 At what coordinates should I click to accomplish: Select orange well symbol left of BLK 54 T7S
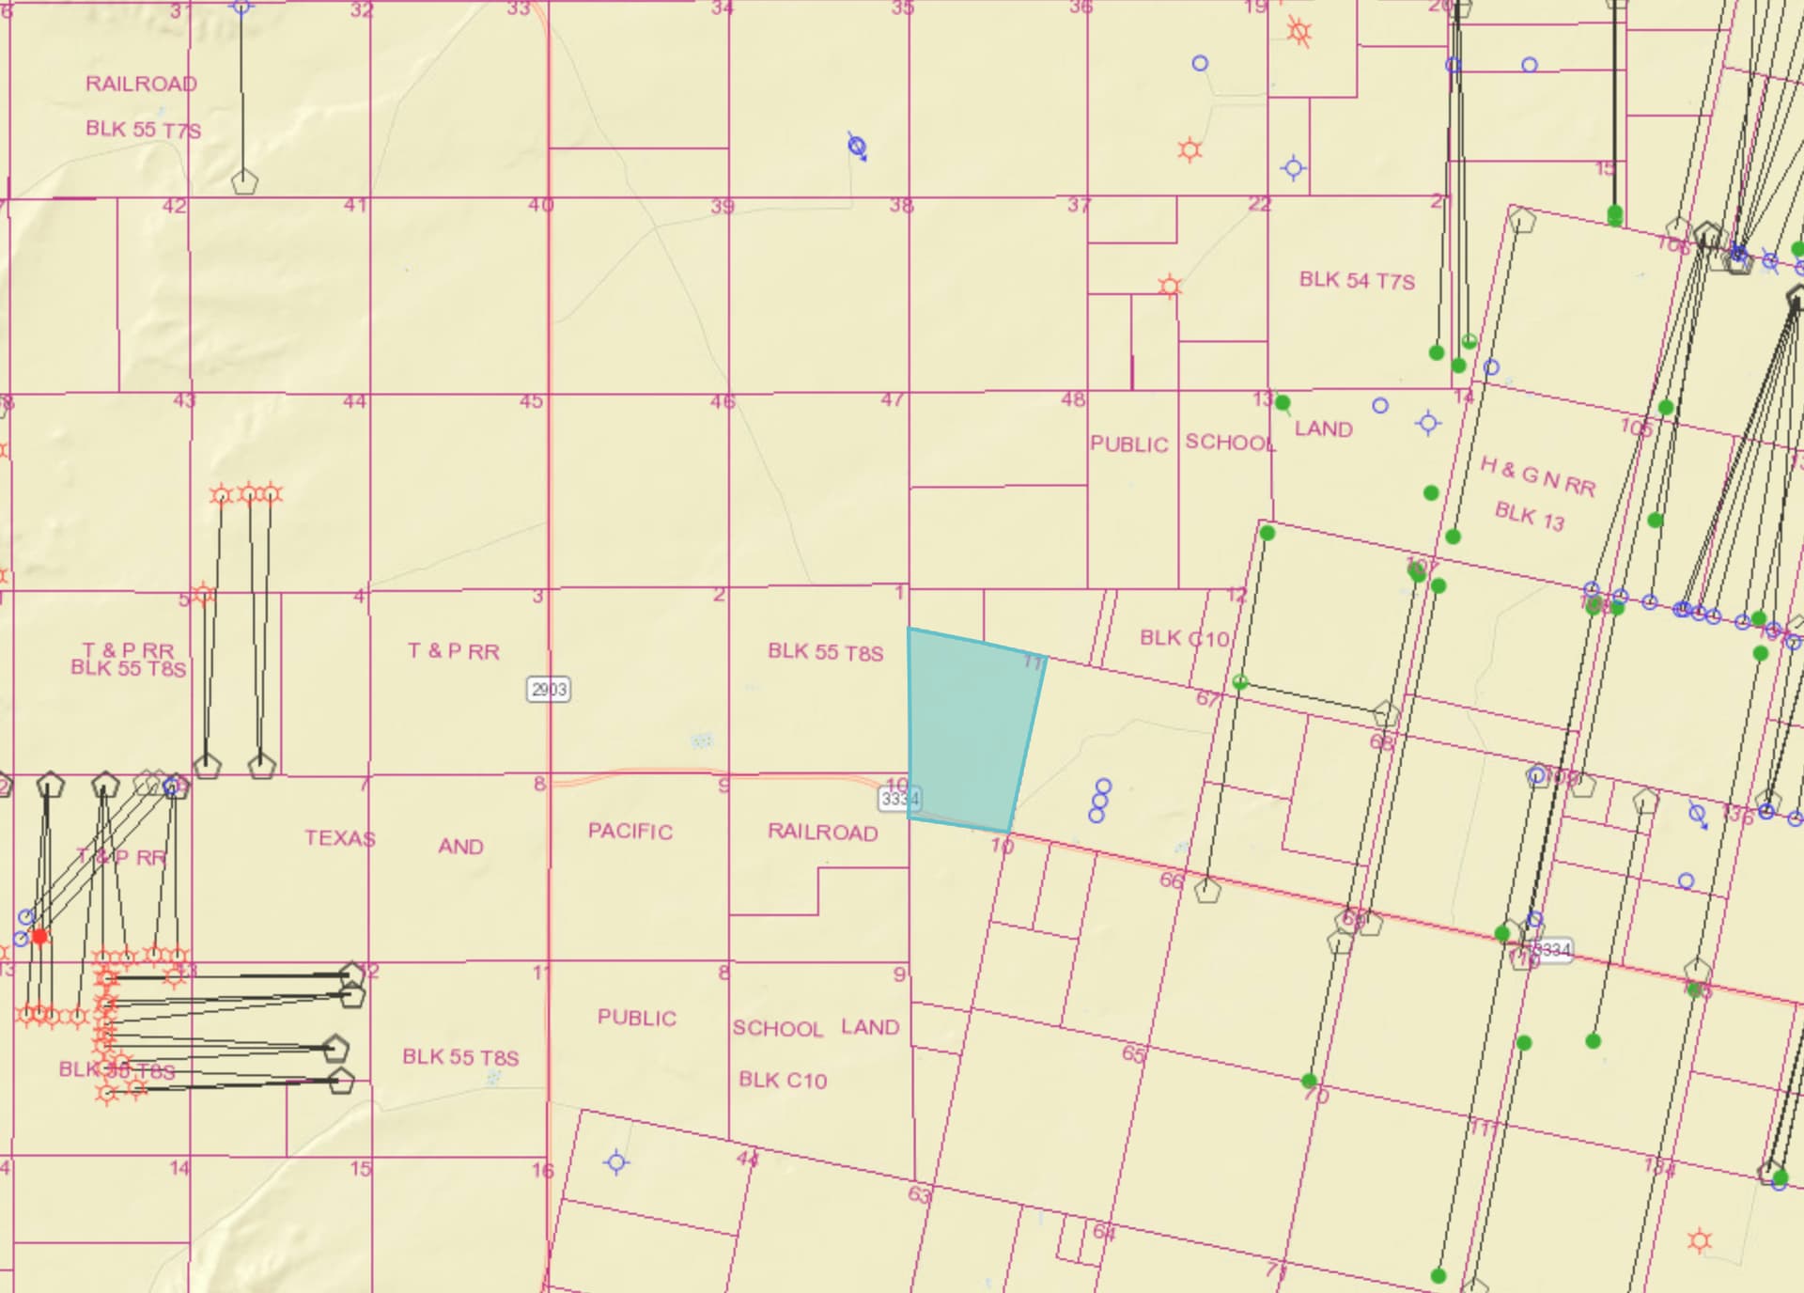click(1170, 286)
